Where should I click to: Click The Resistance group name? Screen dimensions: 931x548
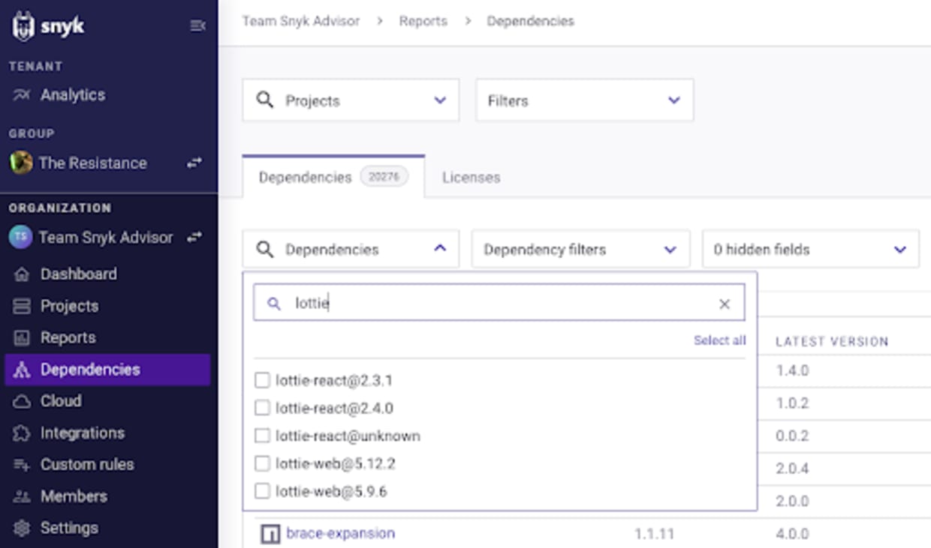pos(92,163)
